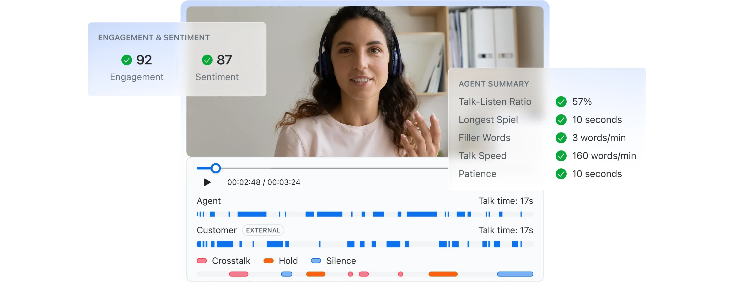Click the EXTERNAL badge next to Customer

pos(263,230)
